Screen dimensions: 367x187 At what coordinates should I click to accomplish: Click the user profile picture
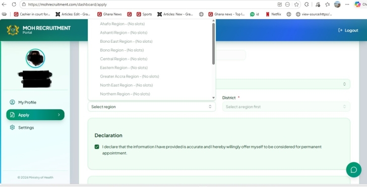tap(35, 58)
